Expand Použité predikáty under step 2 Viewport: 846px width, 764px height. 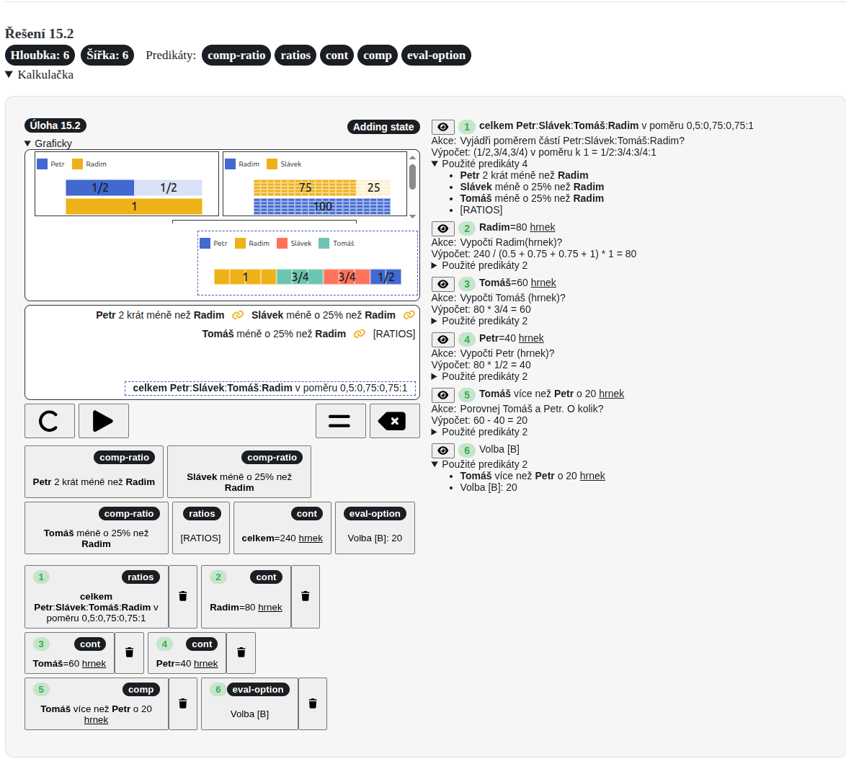pyautogui.click(x=435, y=265)
